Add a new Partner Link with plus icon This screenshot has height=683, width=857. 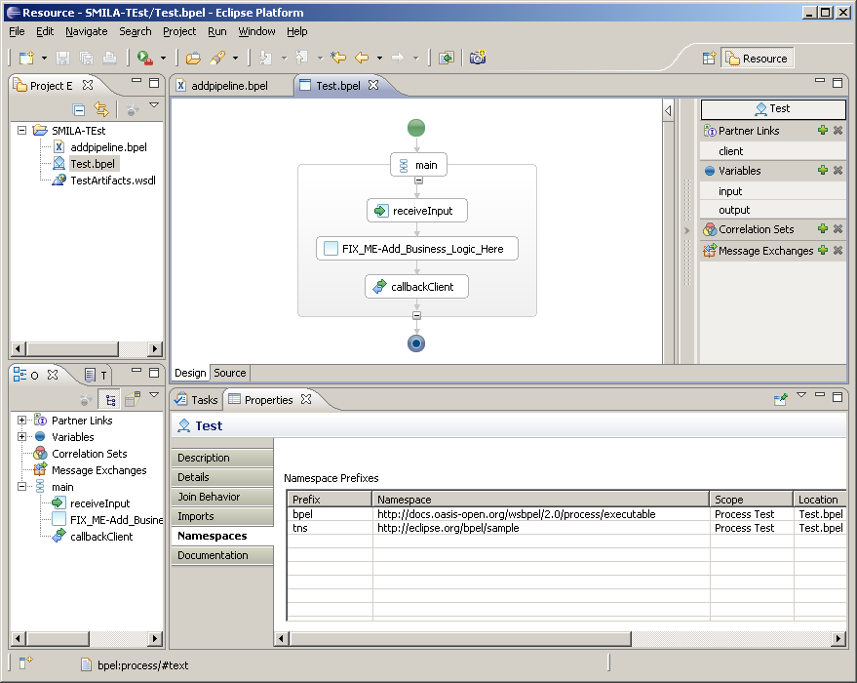pyautogui.click(x=822, y=131)
